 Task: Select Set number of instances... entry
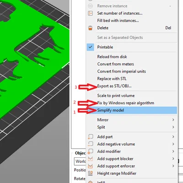tap(120, 13)
